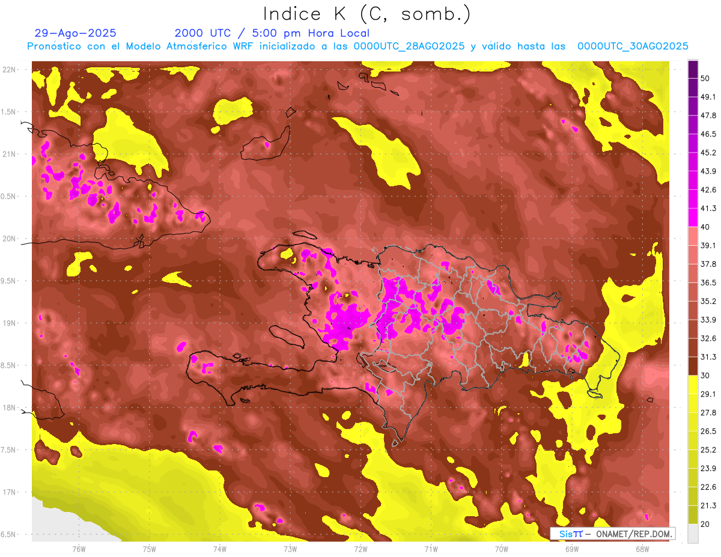Click the '27.8' color scale value

708,413
